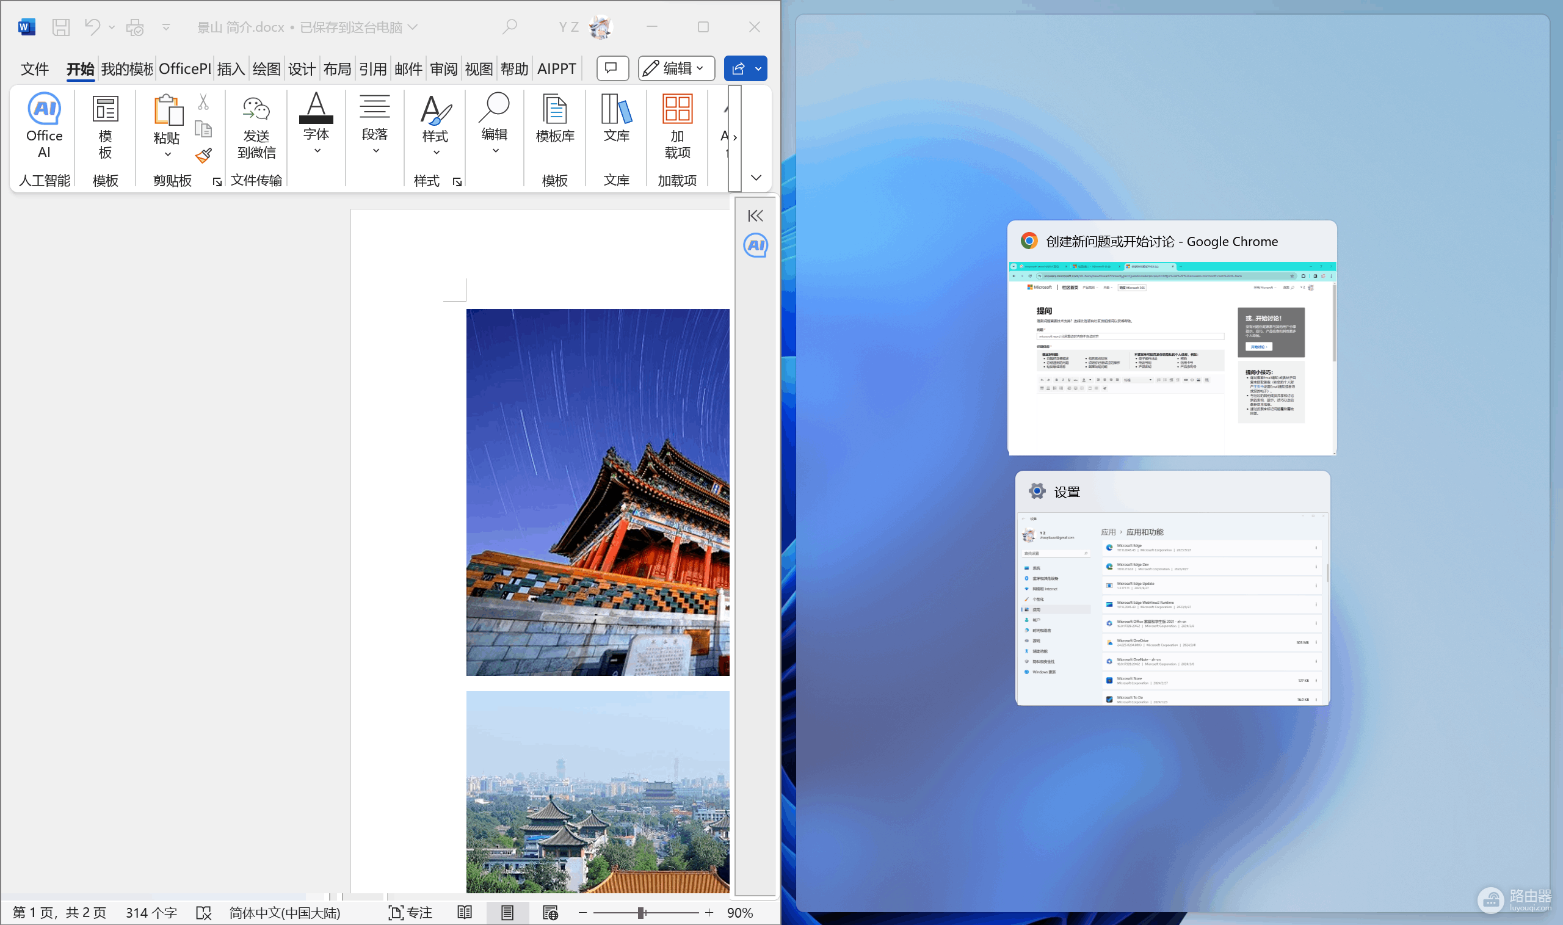This screenshot has height=925, width=1563.
Task: Click the zoom slider handle
Action: point(641,913)
